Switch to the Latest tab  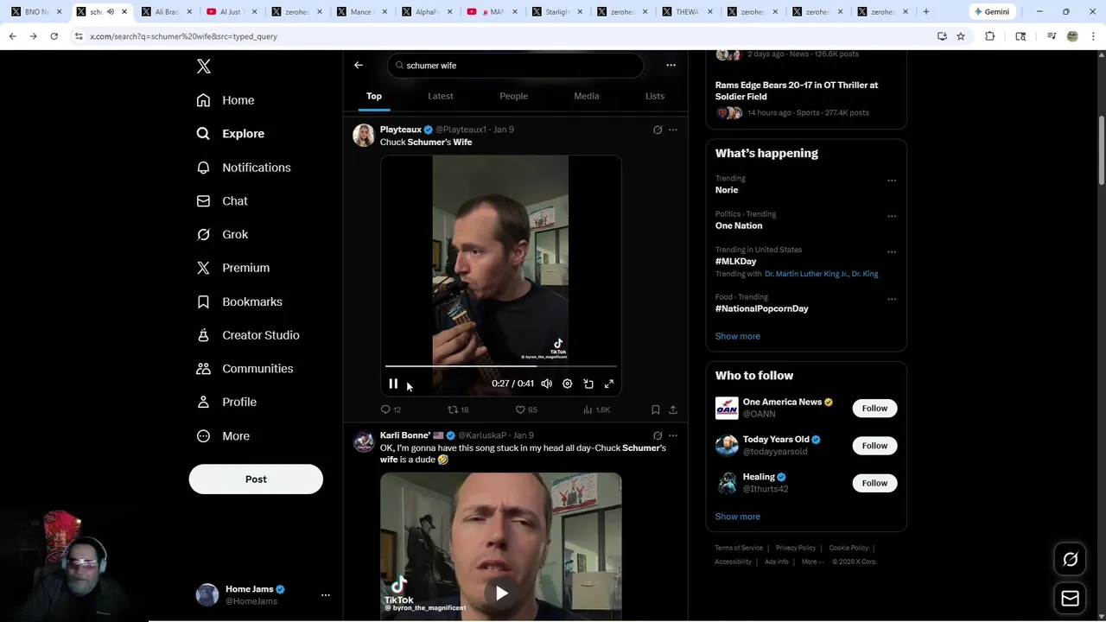[441, 96]
